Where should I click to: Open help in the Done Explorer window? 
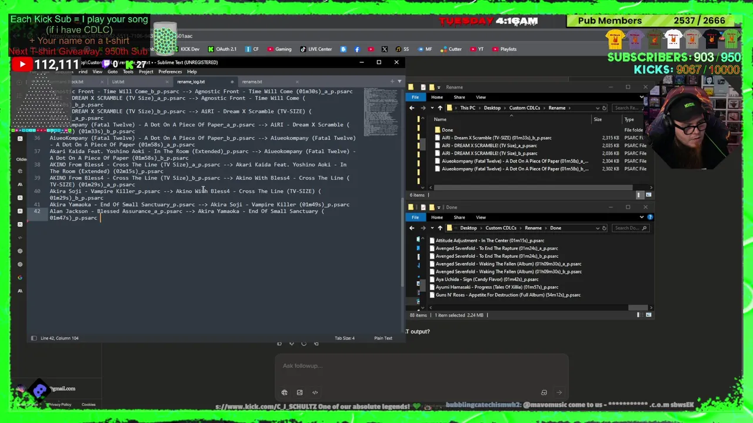coord(649,217)
